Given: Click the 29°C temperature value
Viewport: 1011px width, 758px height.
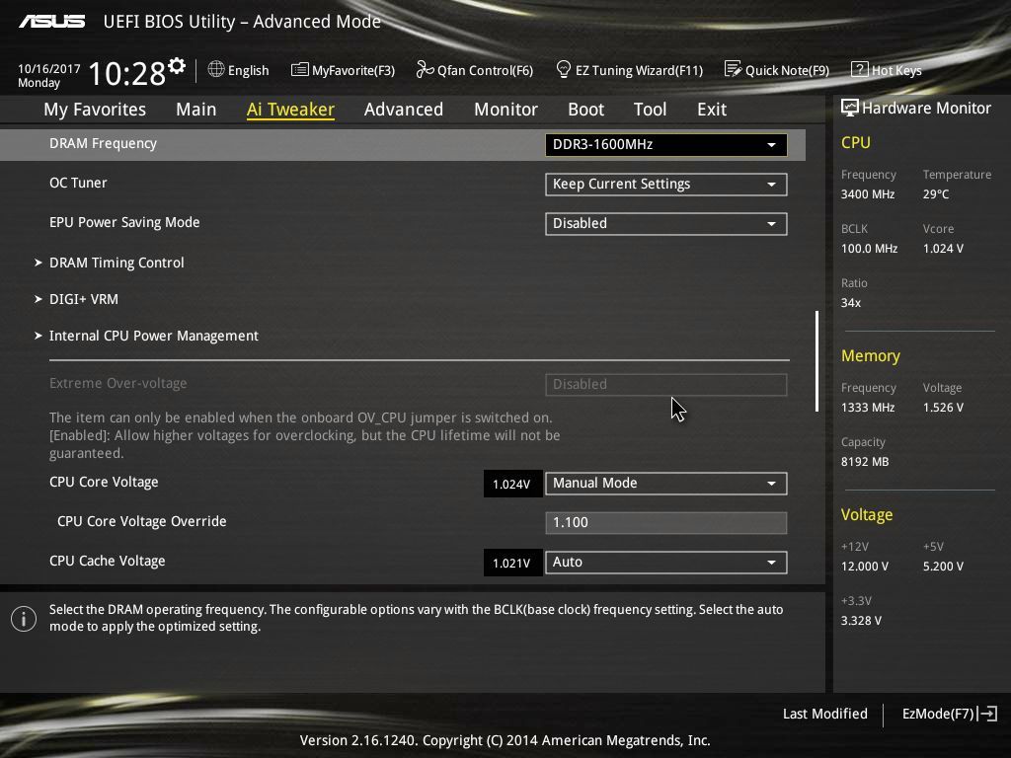Looking at the screenshot, I should point(936,194).
